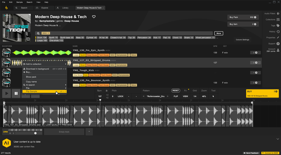Click the Loopcloud logo icon

(6, 8)
